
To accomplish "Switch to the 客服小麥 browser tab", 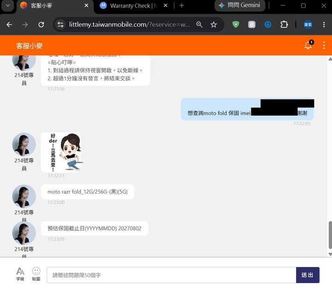I will 54,6.
